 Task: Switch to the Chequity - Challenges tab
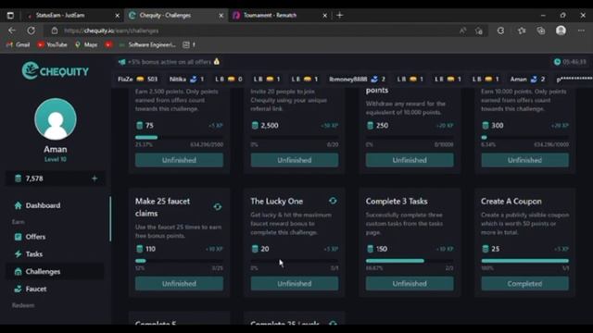tap(175, 16)
